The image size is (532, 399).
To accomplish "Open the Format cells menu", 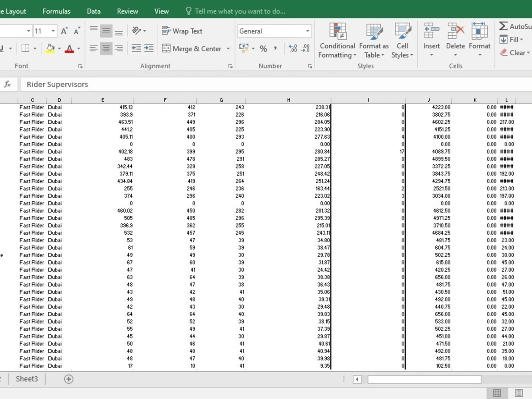I will point(479,40).
